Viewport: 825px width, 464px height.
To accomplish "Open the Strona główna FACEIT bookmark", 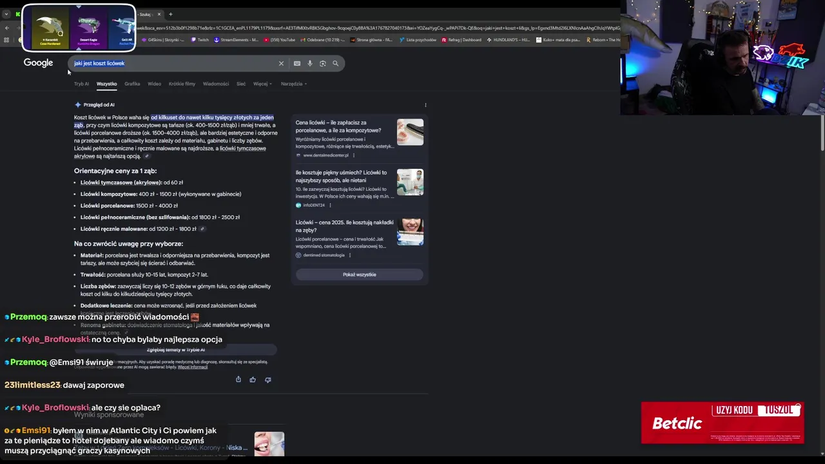I will 372,40.
